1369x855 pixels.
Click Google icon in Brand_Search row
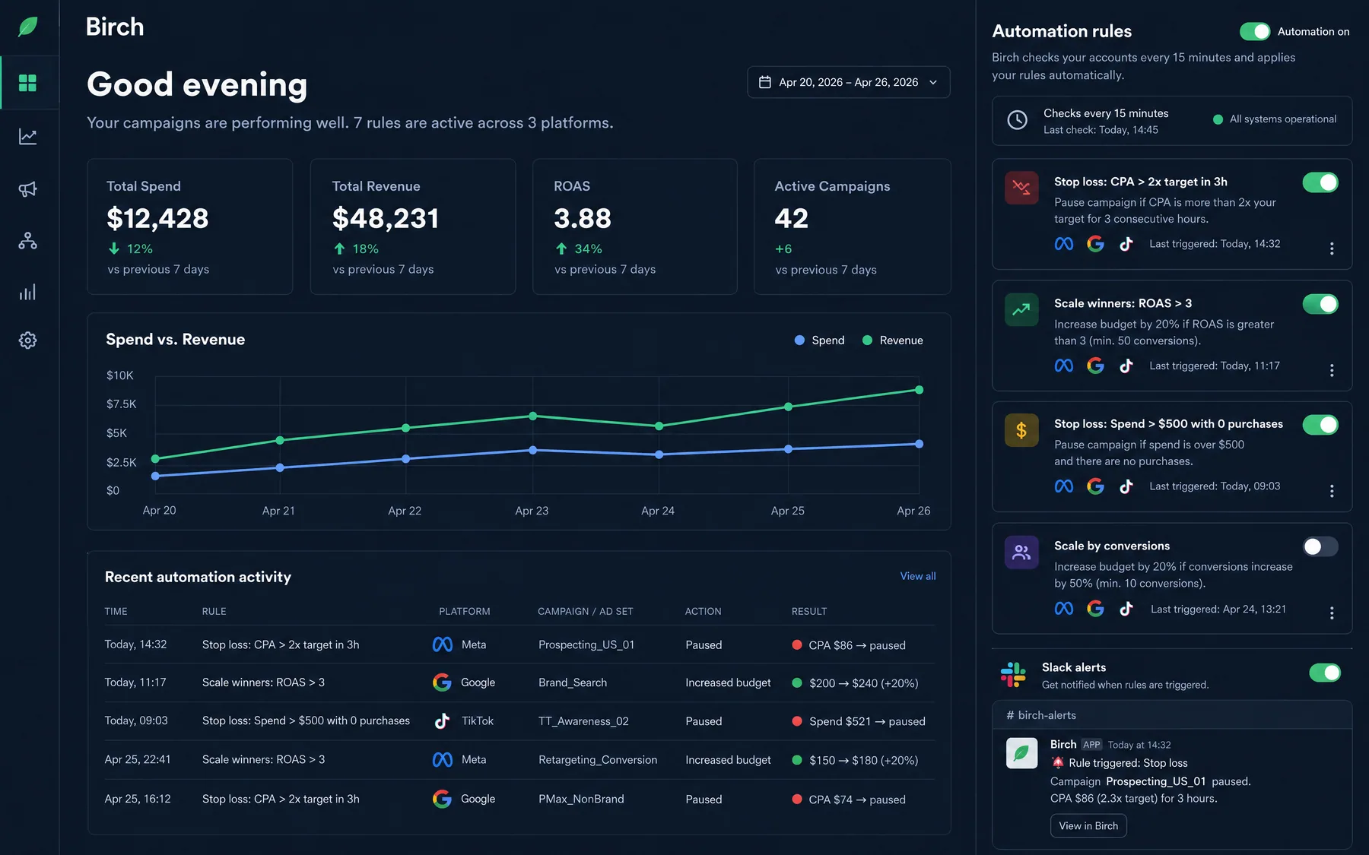pyautogui.click(x=442, y=682)
